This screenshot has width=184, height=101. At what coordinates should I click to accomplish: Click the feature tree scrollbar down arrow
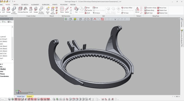coord(12,59)
